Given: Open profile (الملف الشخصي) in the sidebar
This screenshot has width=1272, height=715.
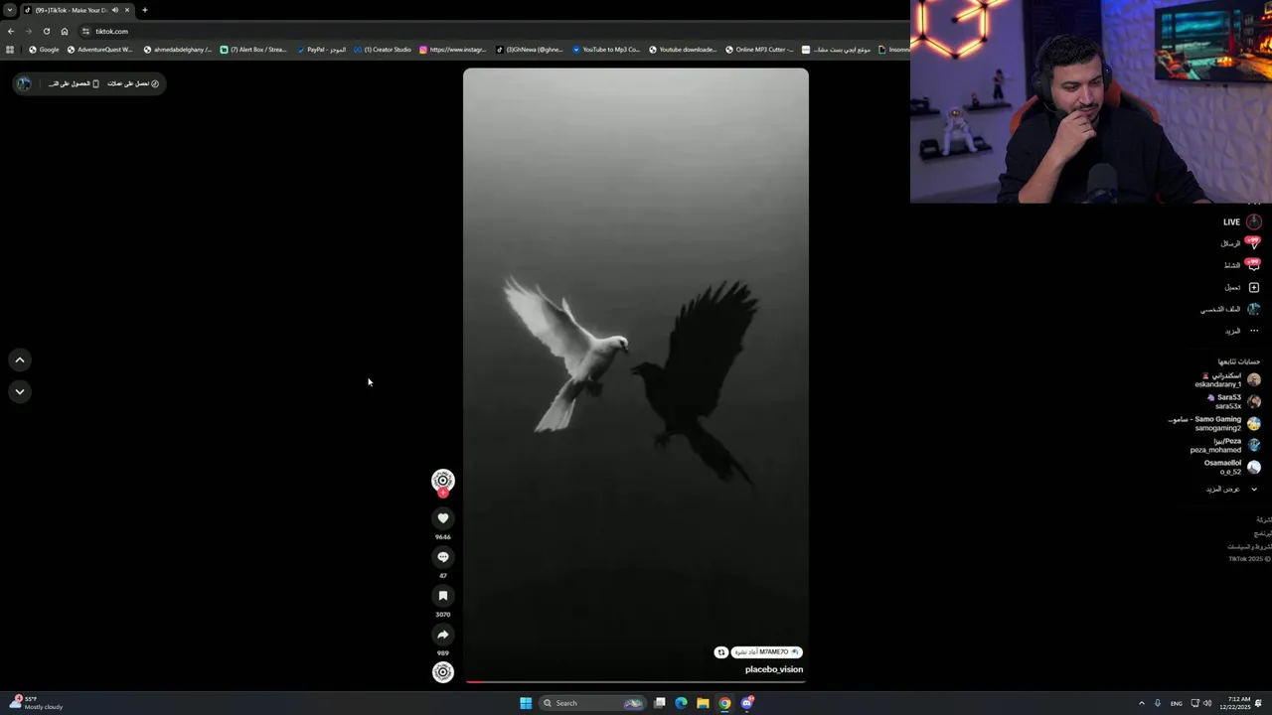Looking at the screenshot, I should coord(1230,309).
